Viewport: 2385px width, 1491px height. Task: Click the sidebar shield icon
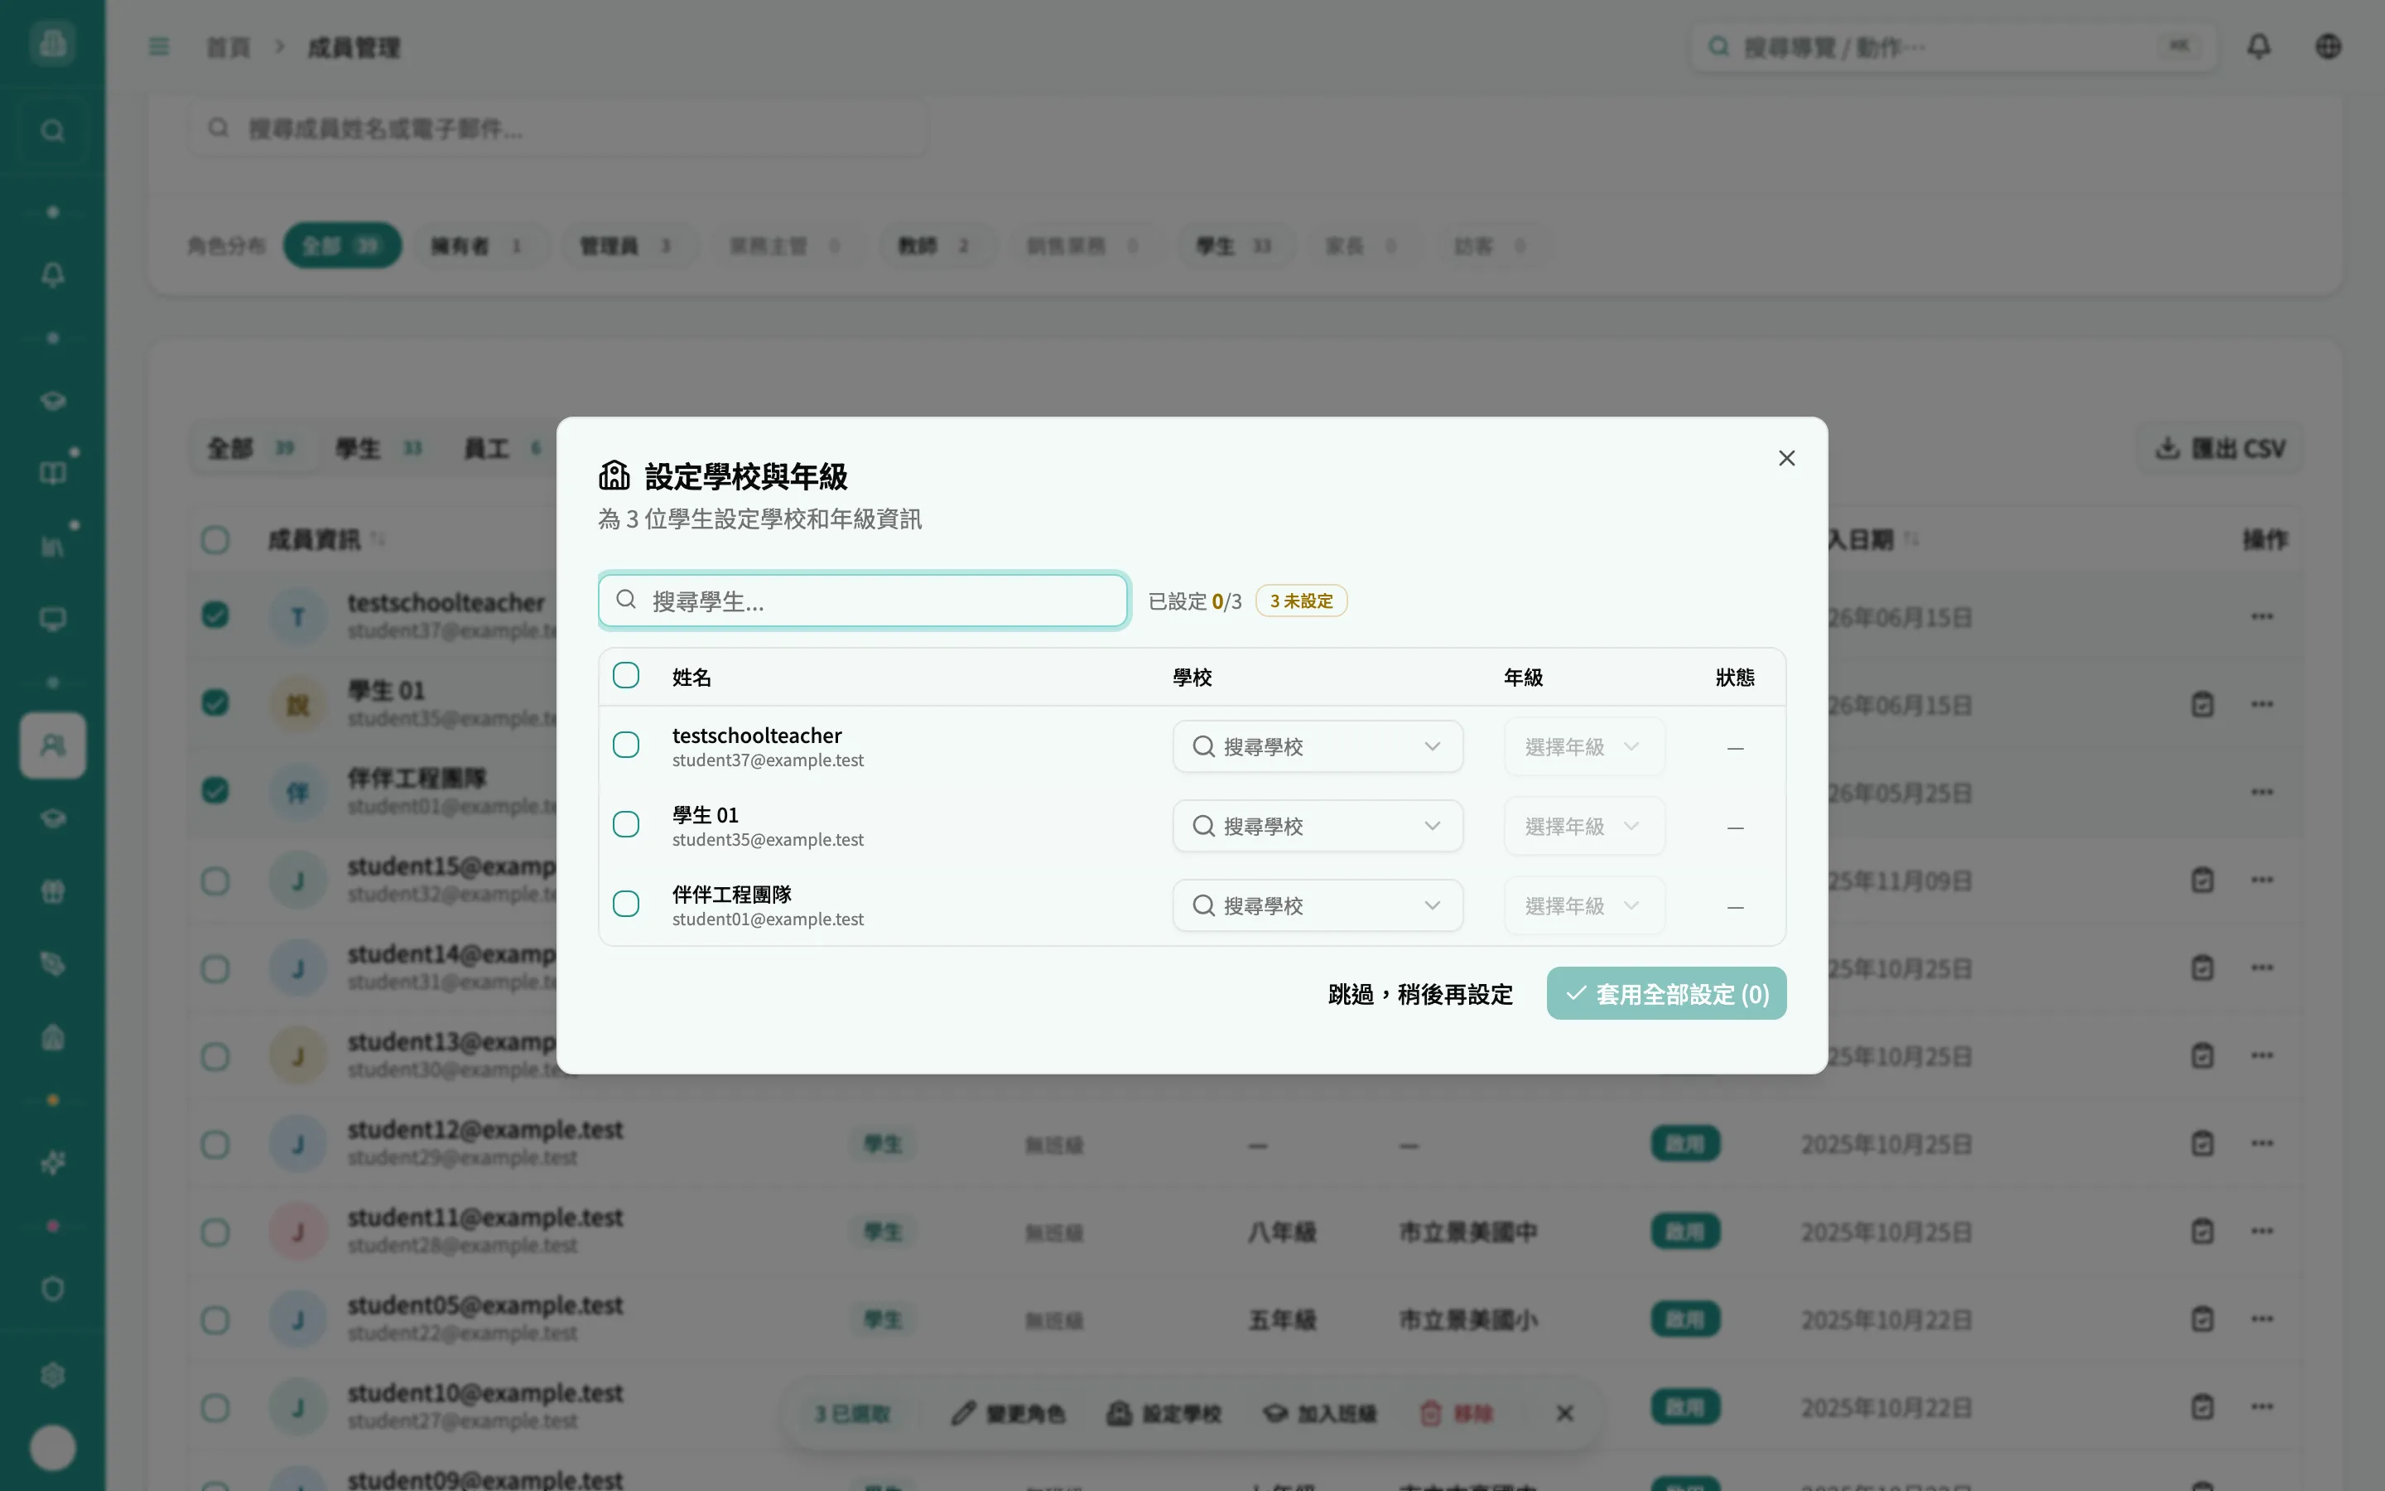52,1289
